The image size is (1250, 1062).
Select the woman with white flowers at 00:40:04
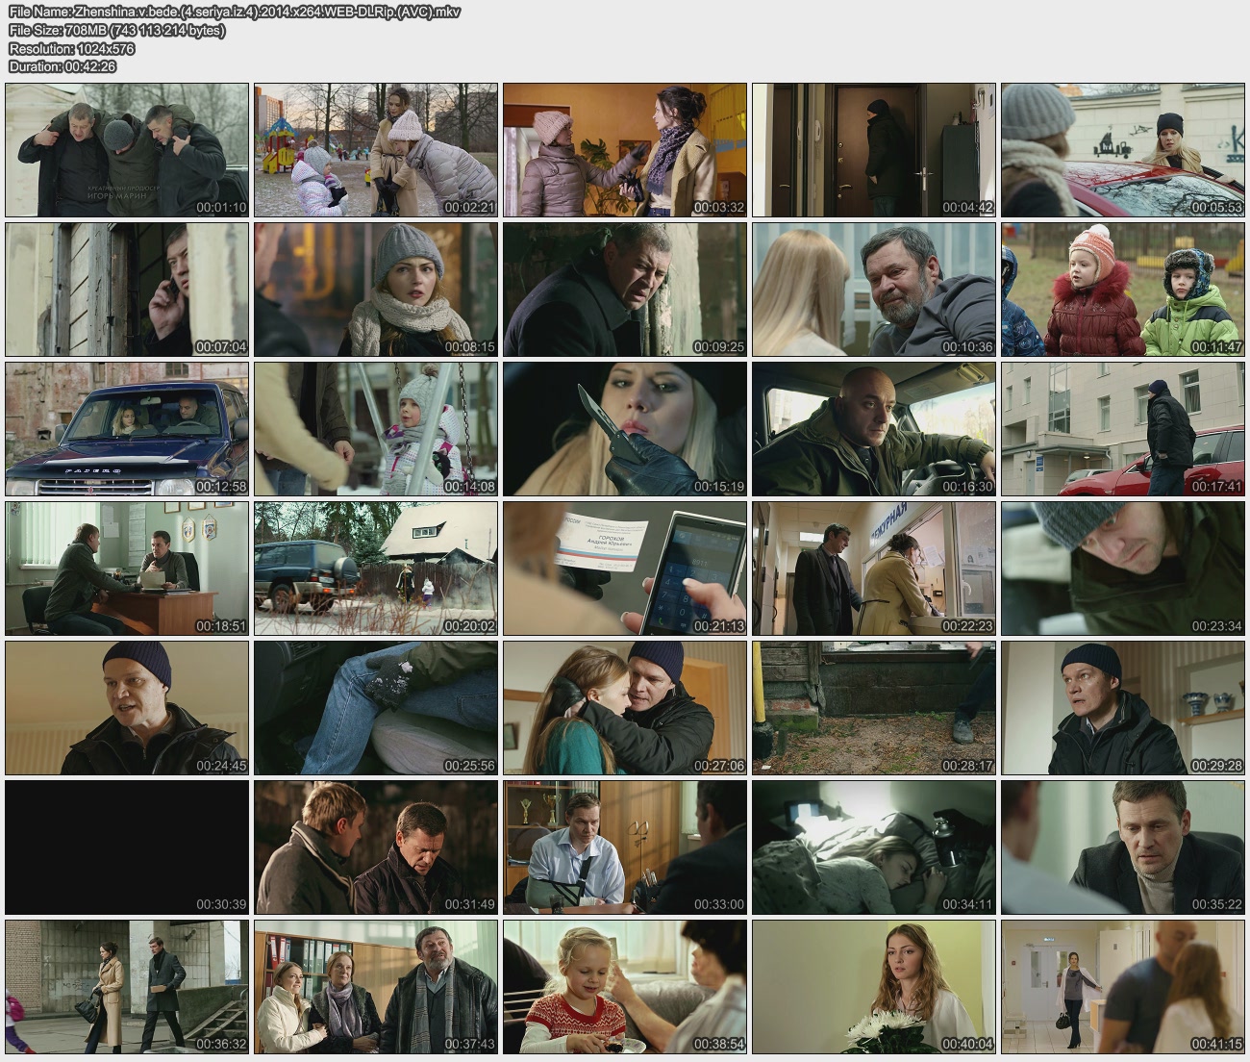[x=873, y=987]
